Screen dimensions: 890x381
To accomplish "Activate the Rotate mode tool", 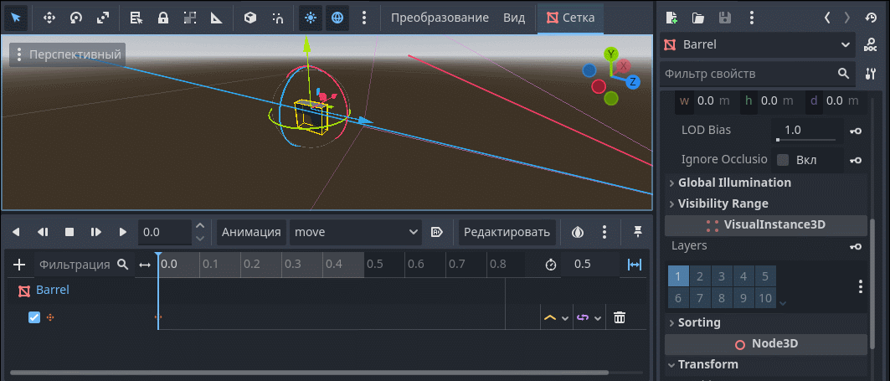I will (x=75, y=18).
